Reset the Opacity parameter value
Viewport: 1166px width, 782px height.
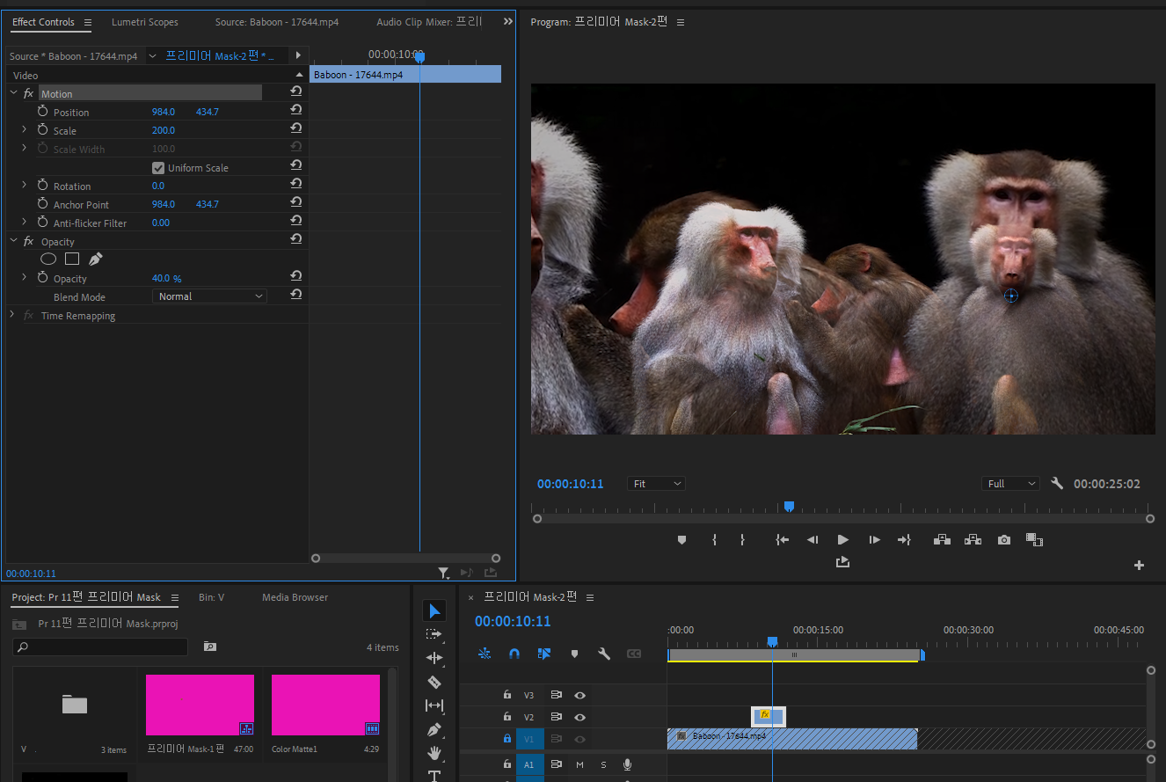tap(296, 277)
